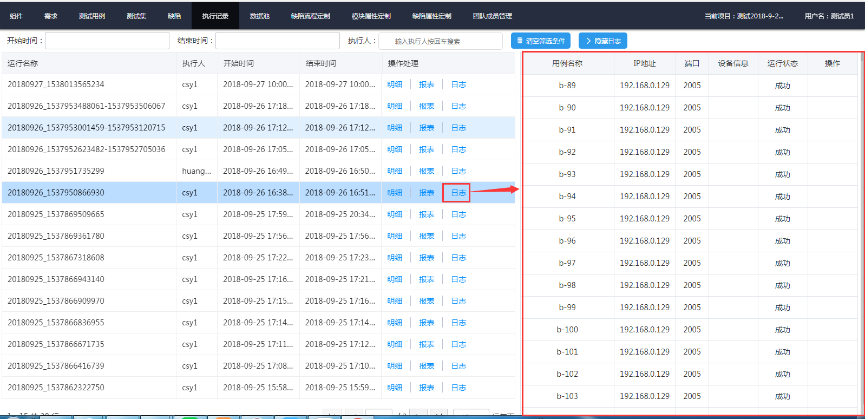Viewport: 865px width, 419px height.
Task: Open 明细 for run 20180925_1537866416739
Action: tap(395, 366)
